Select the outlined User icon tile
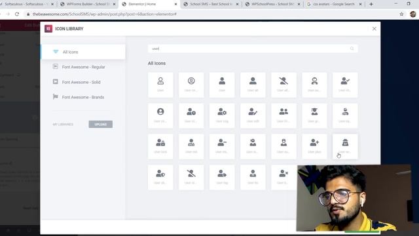This screenshot has height=236, width=419. 160,85
